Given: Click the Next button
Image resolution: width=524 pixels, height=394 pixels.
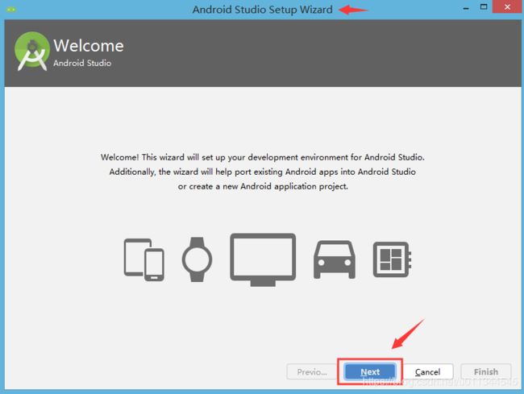Looking at the screenshot, I should point(370,371).
